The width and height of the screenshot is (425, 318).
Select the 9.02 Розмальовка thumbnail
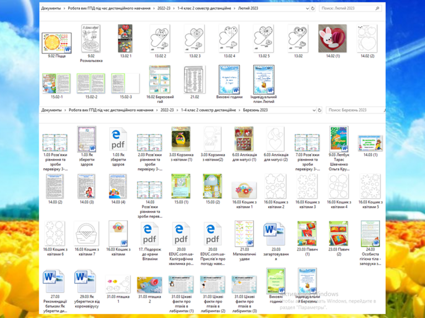[x=91, y=38]
